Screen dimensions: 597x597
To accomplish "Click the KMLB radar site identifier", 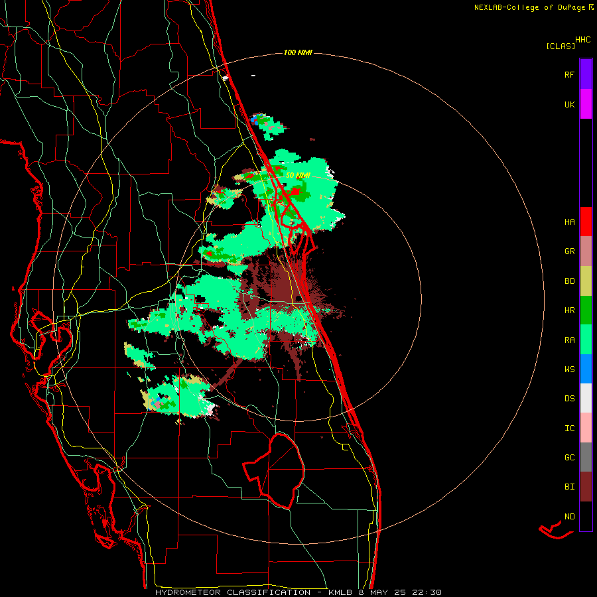I will coord(339,592).
